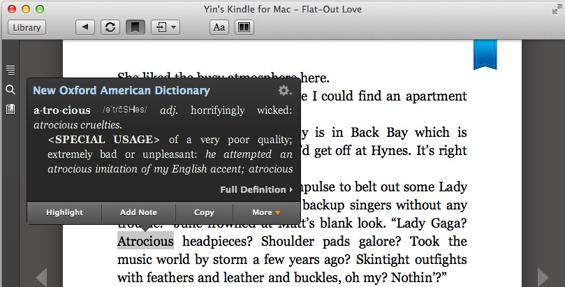Expand the More options menu
565x287 pixels.
coord(266,212)
